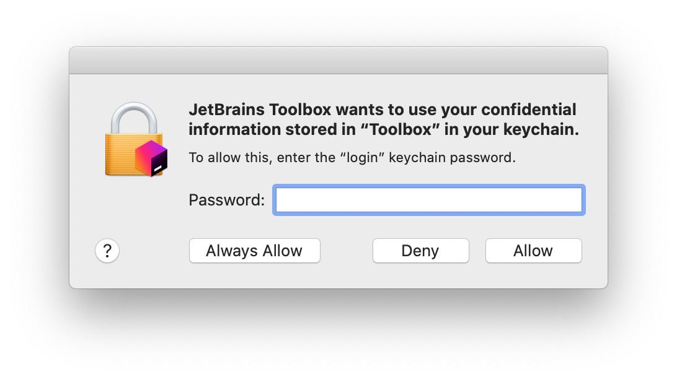The width and height of the screenshot is (677, 380).
Task: Click "JetBrains" at the start of the heading
Action: [x=227, y=110]
